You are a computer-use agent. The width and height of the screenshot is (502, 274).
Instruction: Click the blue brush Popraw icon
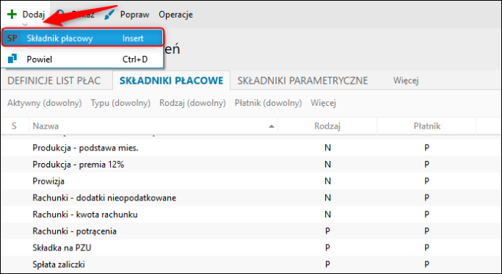coord(109,15)
